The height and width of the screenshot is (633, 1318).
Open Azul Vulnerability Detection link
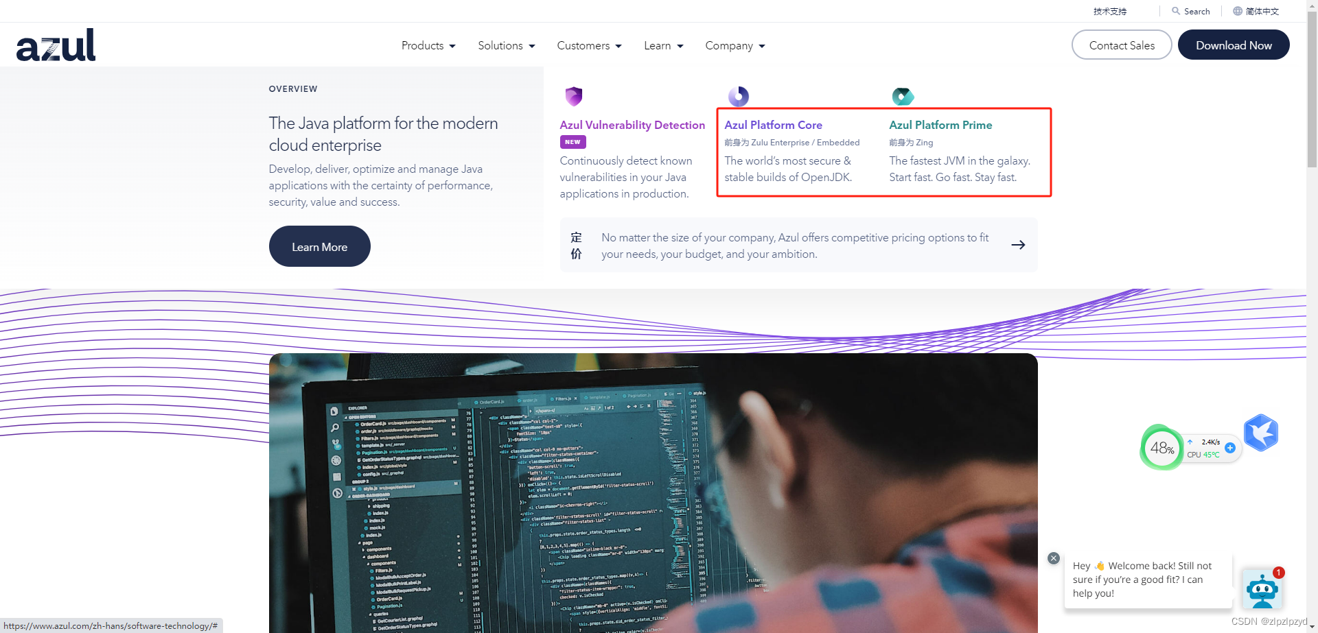(x=632, y=125)
